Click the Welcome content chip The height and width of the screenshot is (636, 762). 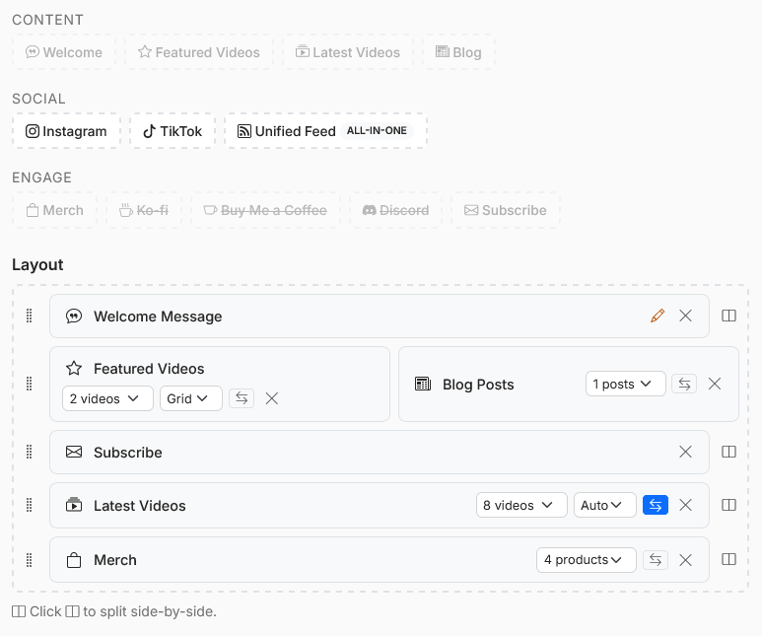(x=64, y=52)
